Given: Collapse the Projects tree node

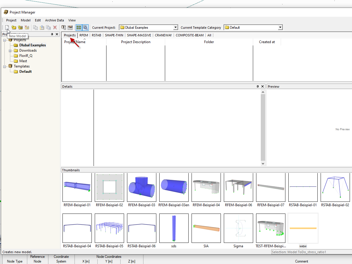Looking at the screenshot, I should (5, 40).
